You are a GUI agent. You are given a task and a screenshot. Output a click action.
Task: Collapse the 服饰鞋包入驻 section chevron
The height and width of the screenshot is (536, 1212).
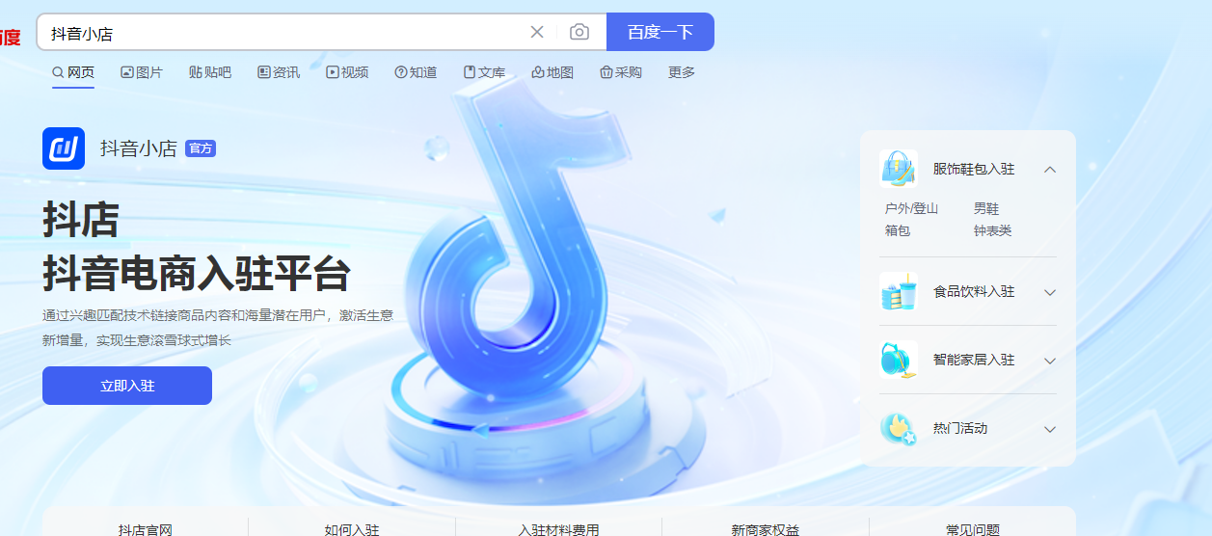pos(1050,170)
